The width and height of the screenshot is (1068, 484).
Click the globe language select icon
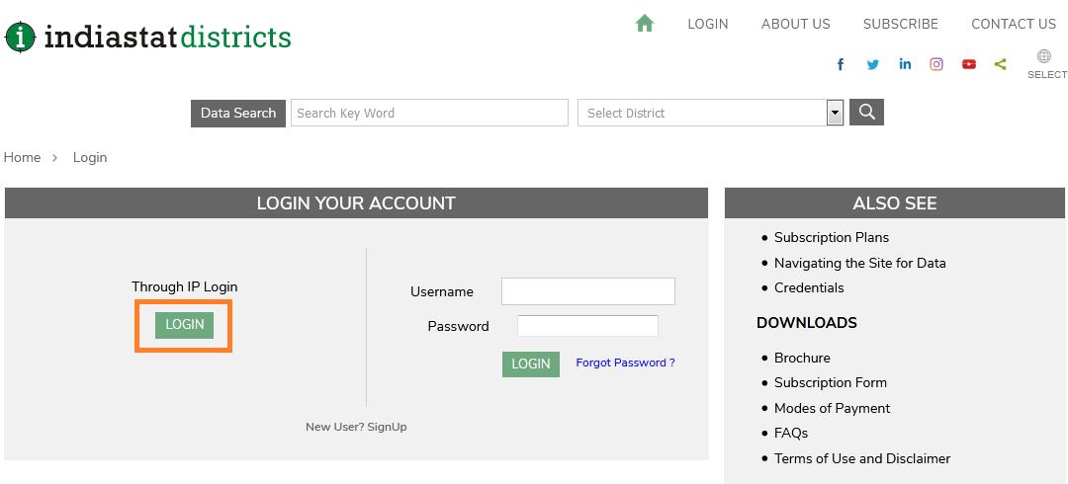click(x=1044, y=57)
